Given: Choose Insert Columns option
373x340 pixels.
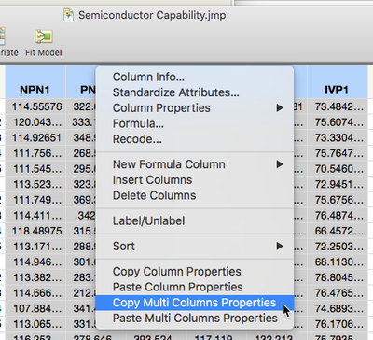Looking at the screenshot, I should click(x=152, y=180).
